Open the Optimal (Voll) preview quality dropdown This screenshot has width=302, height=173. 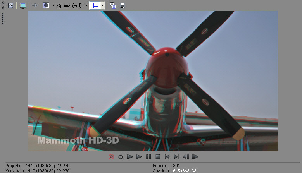tap(72, 5)
